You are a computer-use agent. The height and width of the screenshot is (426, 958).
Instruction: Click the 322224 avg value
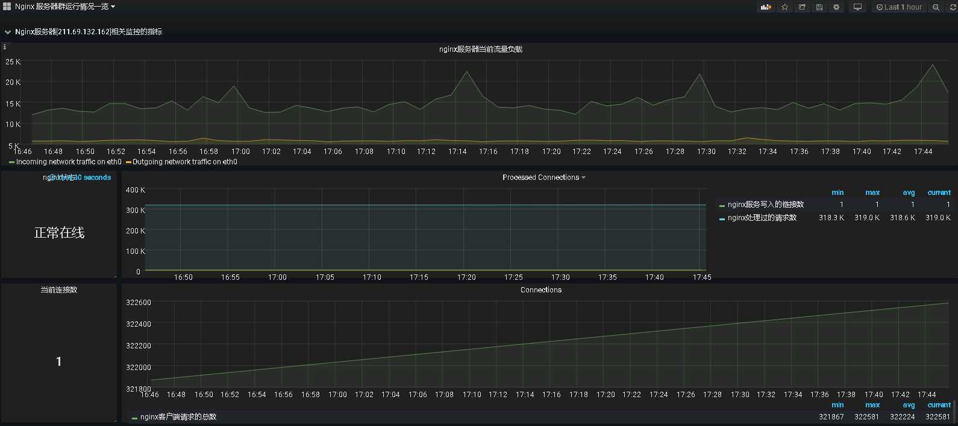click(902, 417)
